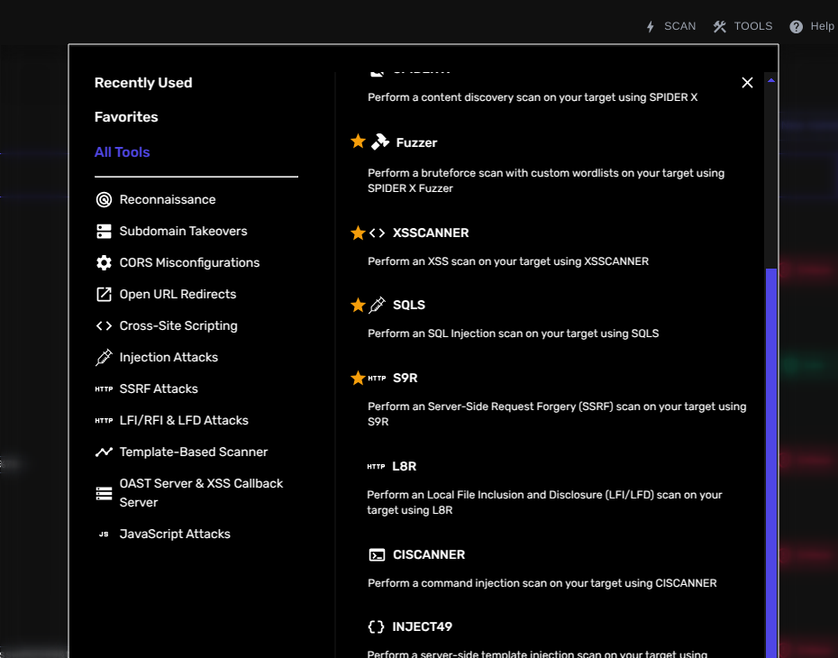The width and height of the screenshot is (838, 658).
Task: Click the Injection Attacks syringe icon
Action: [x=102, y=357]
